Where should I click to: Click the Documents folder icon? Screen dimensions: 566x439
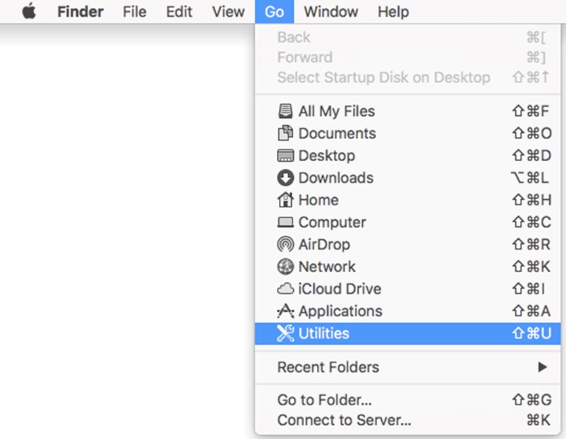click(286, 133)
